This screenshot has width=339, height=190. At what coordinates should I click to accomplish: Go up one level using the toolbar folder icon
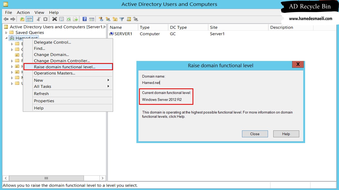[x=22, y=19]
